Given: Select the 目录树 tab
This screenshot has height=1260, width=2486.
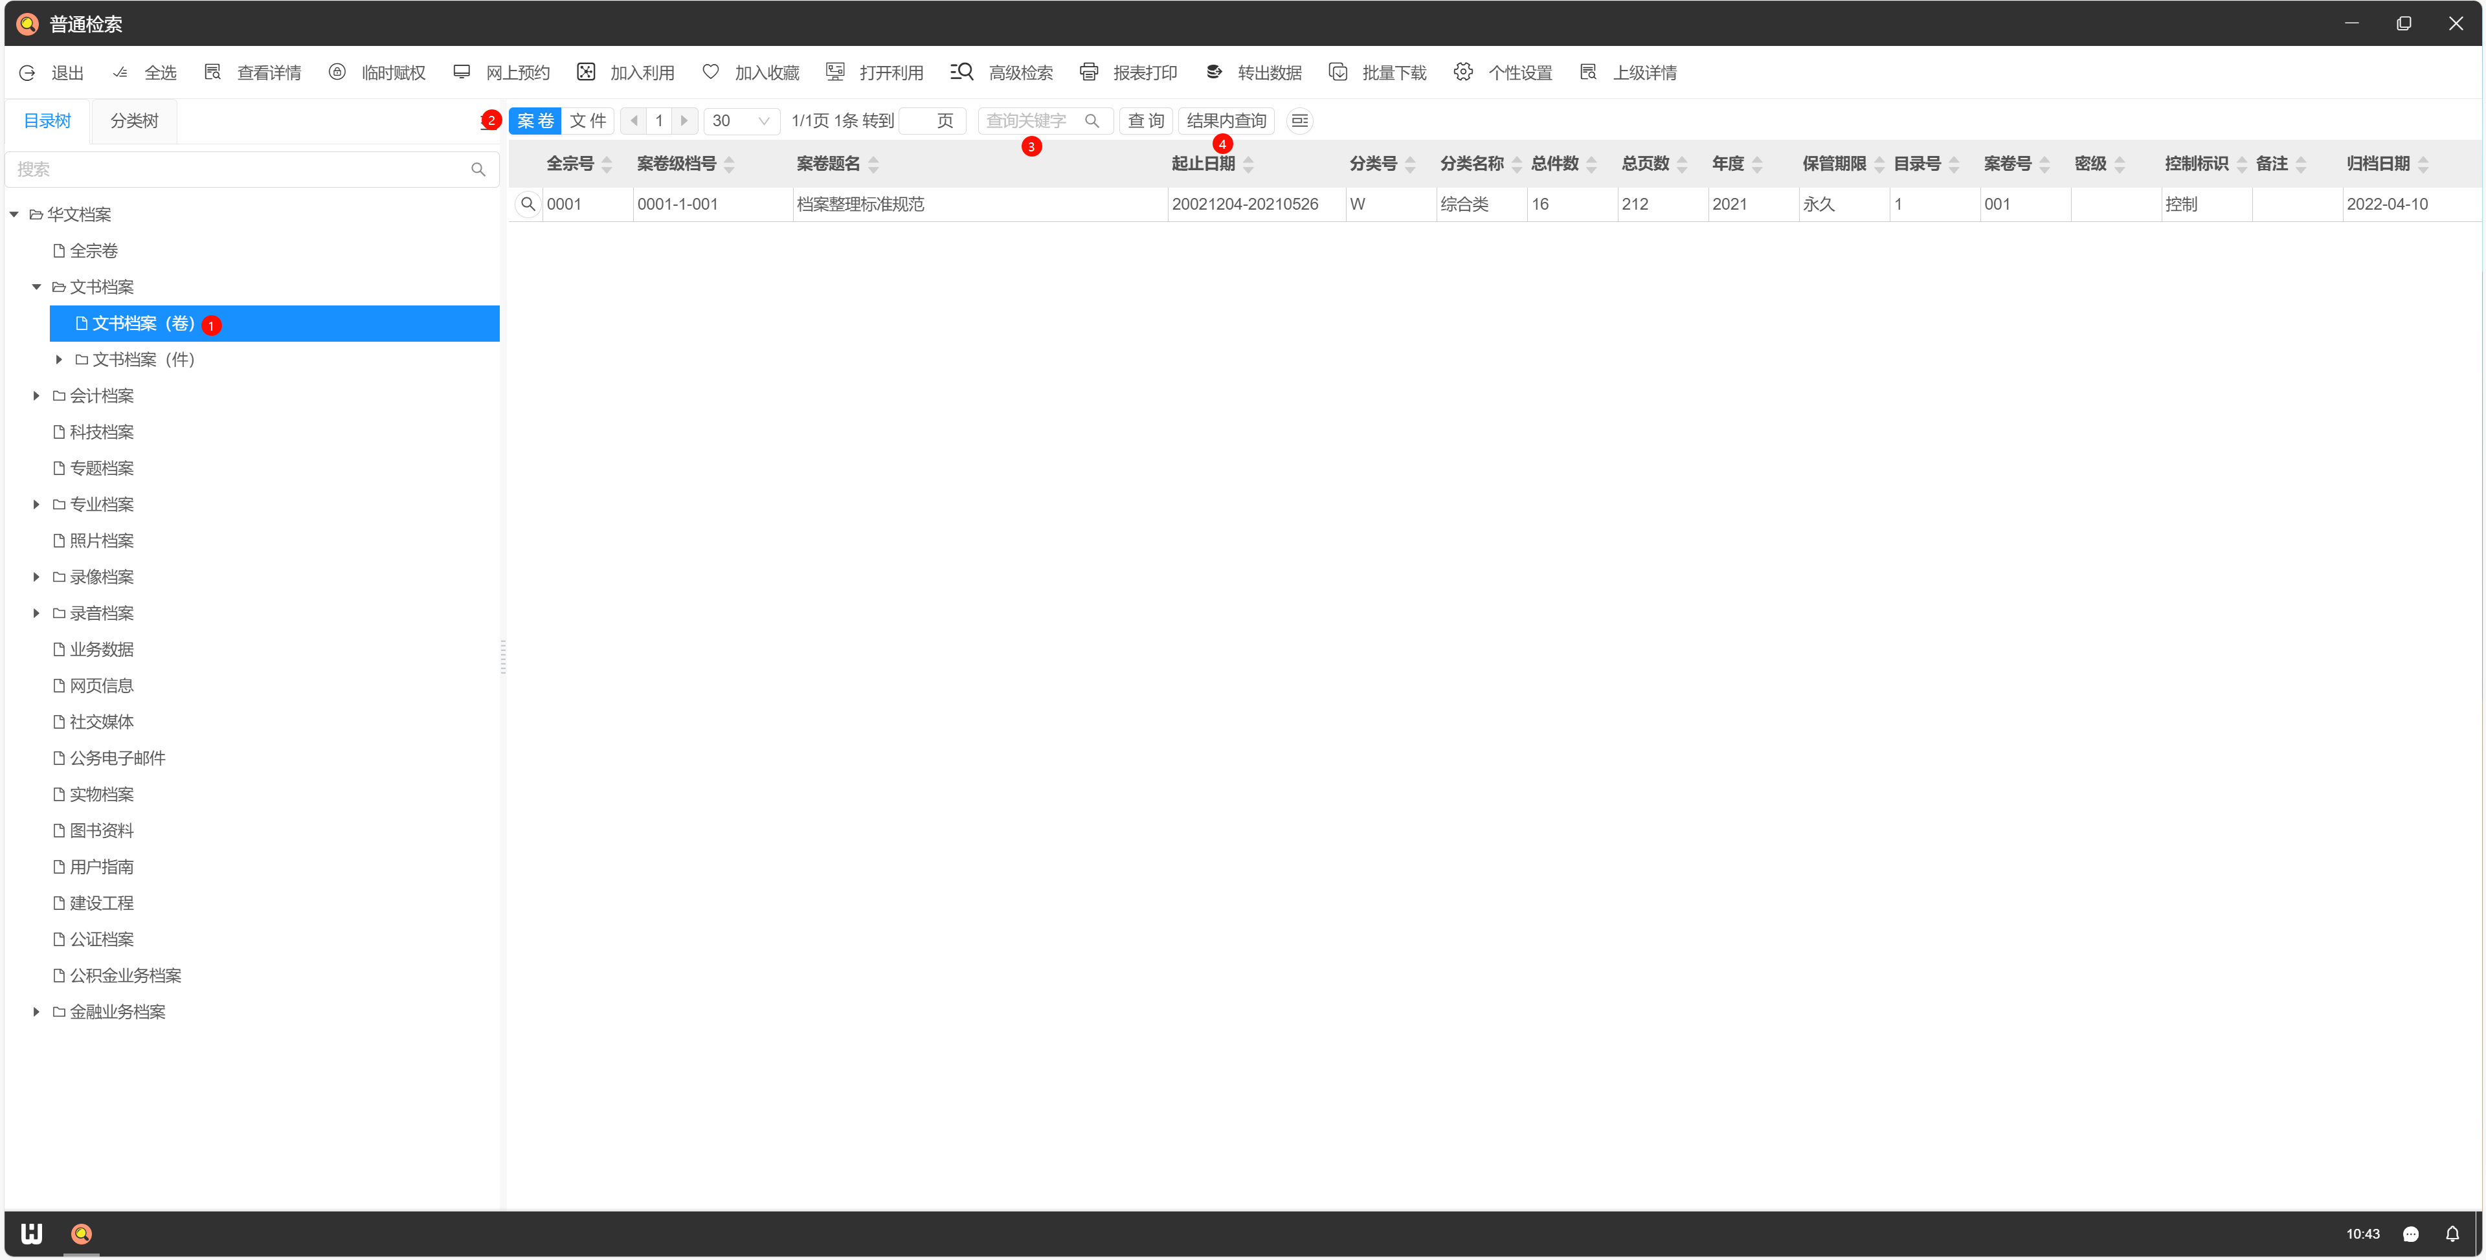Looking at the screenshot, I should (47, 120).
